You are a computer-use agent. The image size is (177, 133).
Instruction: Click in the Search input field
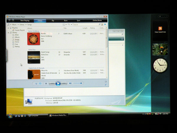[86, 25]
